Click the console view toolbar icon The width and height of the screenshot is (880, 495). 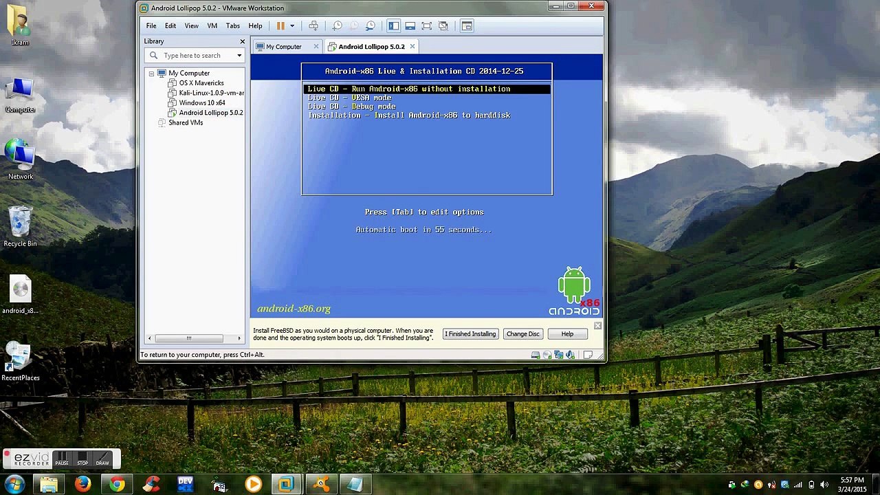click(466, 25)
